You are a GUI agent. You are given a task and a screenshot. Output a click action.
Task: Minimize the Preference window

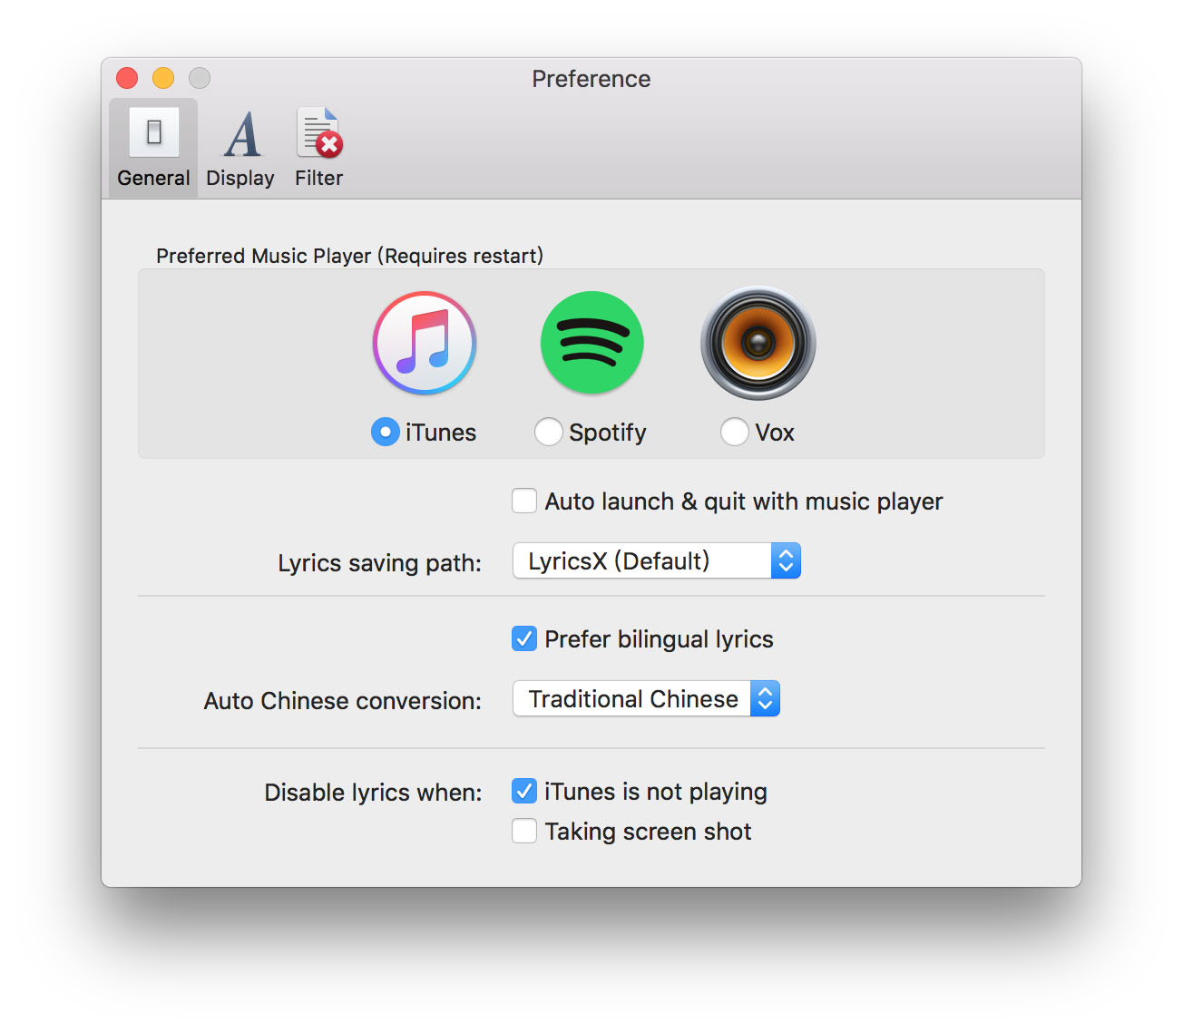(163, 78)
